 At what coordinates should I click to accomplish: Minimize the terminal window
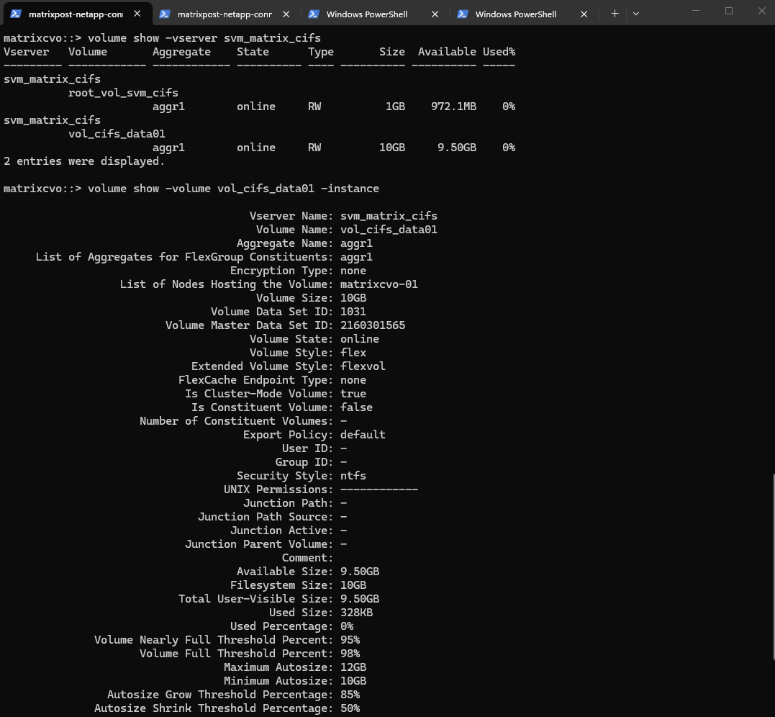[x=695, y=11]
